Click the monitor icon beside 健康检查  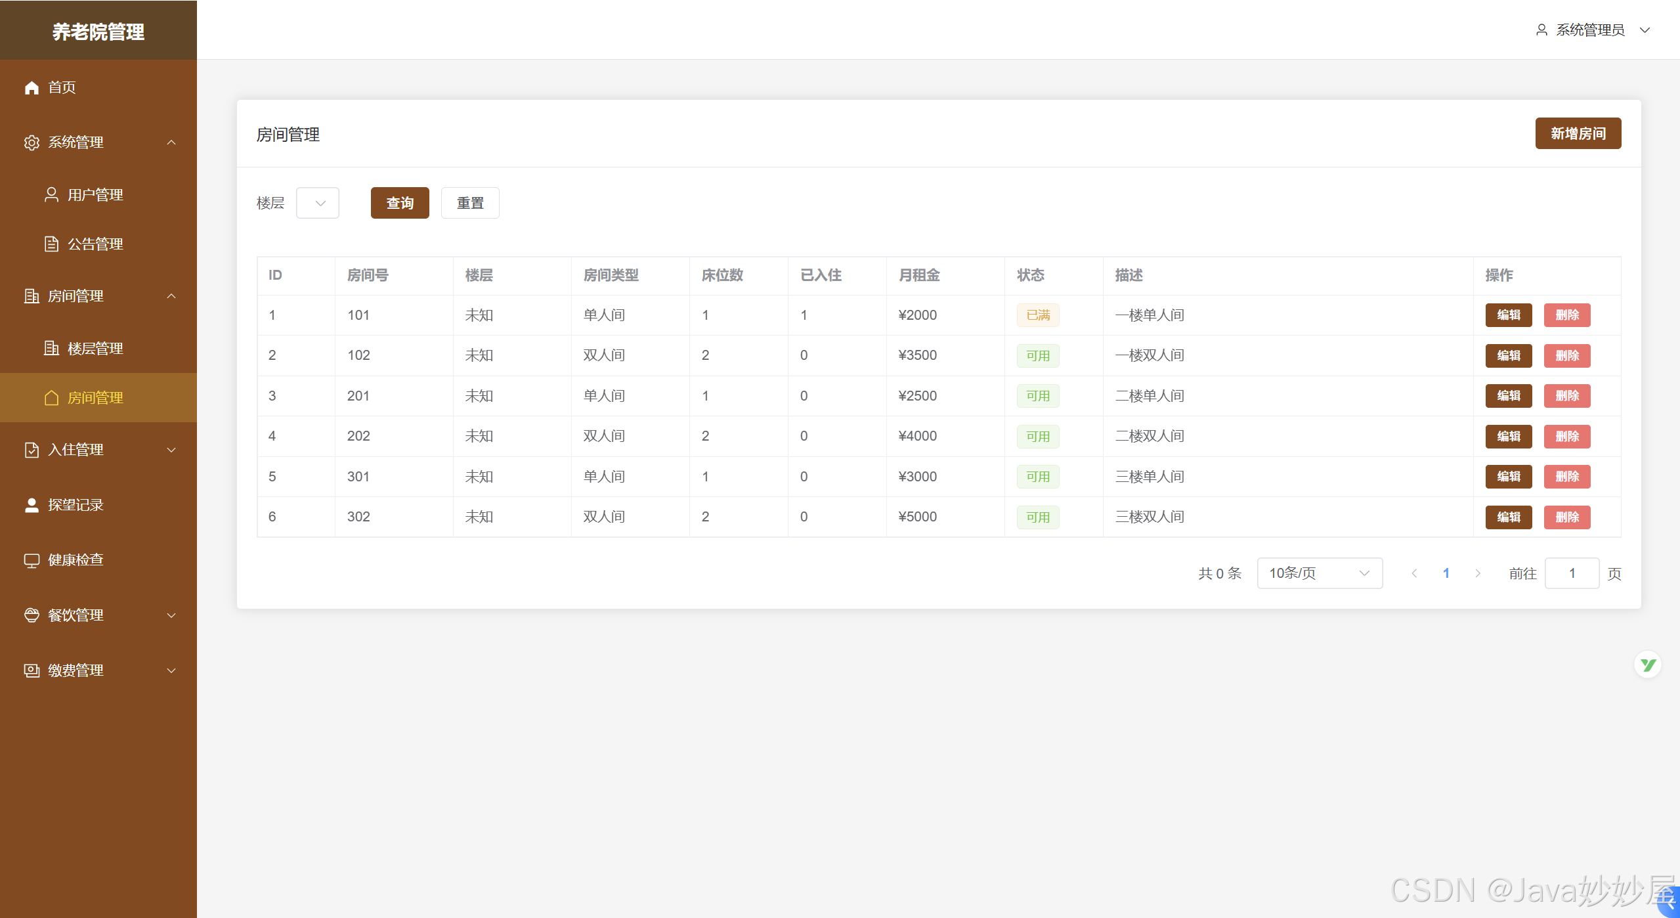pos(32,560)
